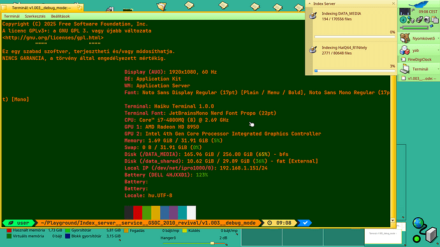Switch to the first workspace thumbnail
Viewport: 440px width, 247px height.
coord(261,237)
